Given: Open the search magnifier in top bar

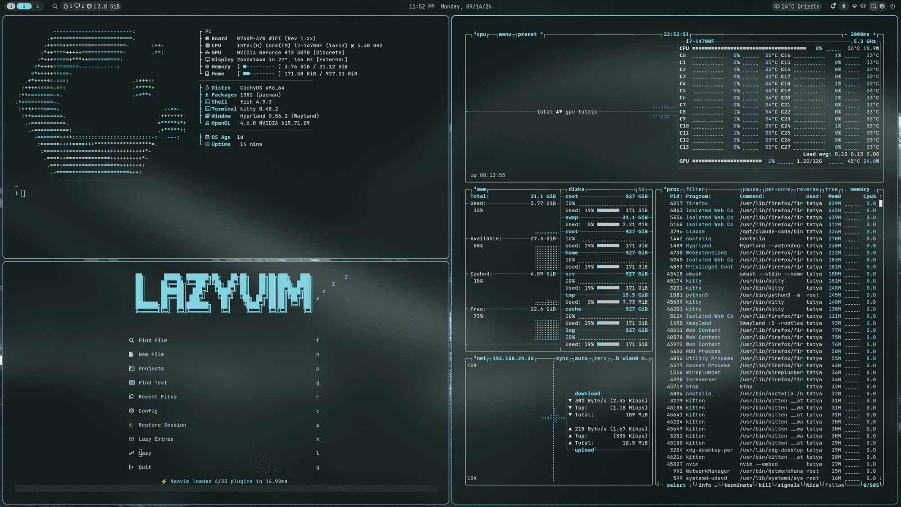Looking at the screenshot, I should coord(55,6).
